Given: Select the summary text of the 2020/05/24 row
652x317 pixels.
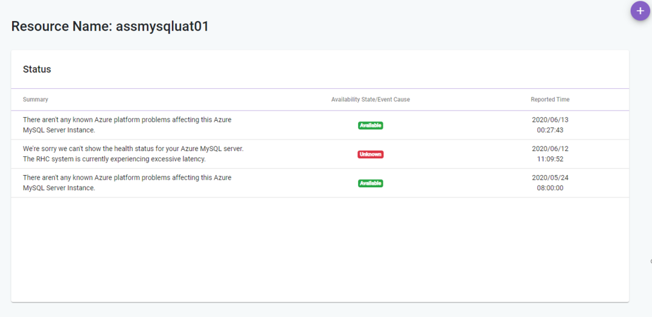Looking at the screenshot, I should click(x=127, y=183).
